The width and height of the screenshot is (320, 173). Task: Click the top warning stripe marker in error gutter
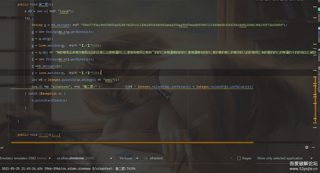tap(315, 7)
